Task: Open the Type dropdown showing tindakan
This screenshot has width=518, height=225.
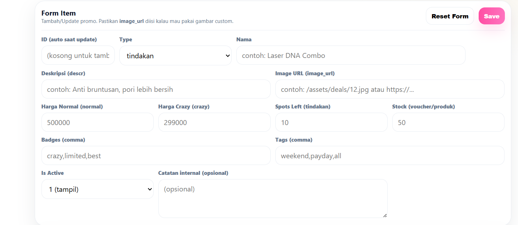Action: coord(175,55)
